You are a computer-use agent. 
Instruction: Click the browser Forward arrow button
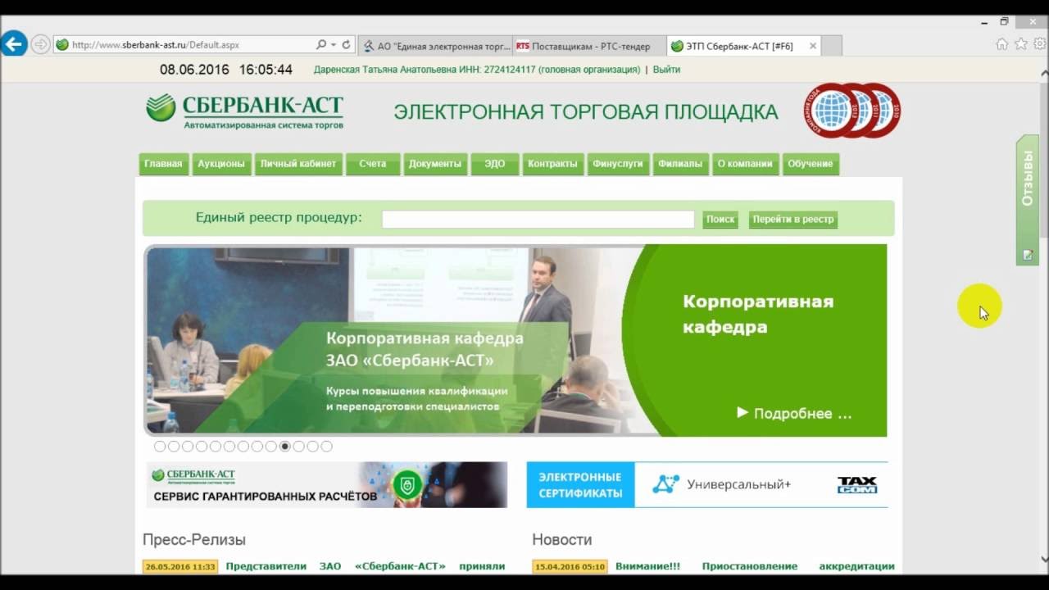pyautogui.click(x=41, y=44)
